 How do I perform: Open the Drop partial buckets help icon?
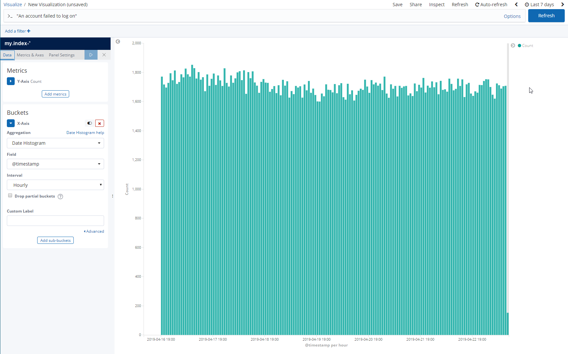(x=60, y=196)
